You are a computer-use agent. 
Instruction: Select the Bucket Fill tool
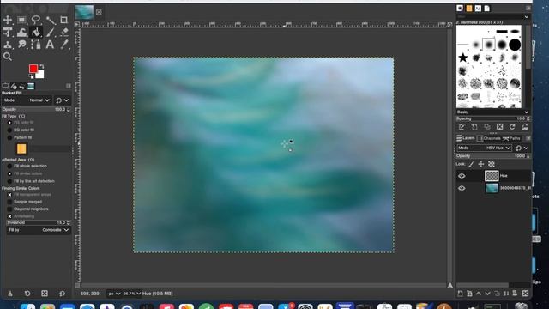coord(36,33)
